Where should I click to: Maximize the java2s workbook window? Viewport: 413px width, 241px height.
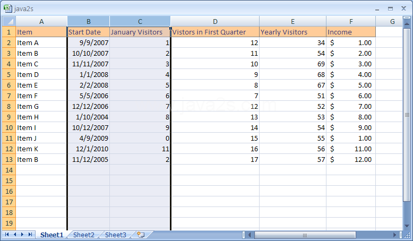point(390,8)
